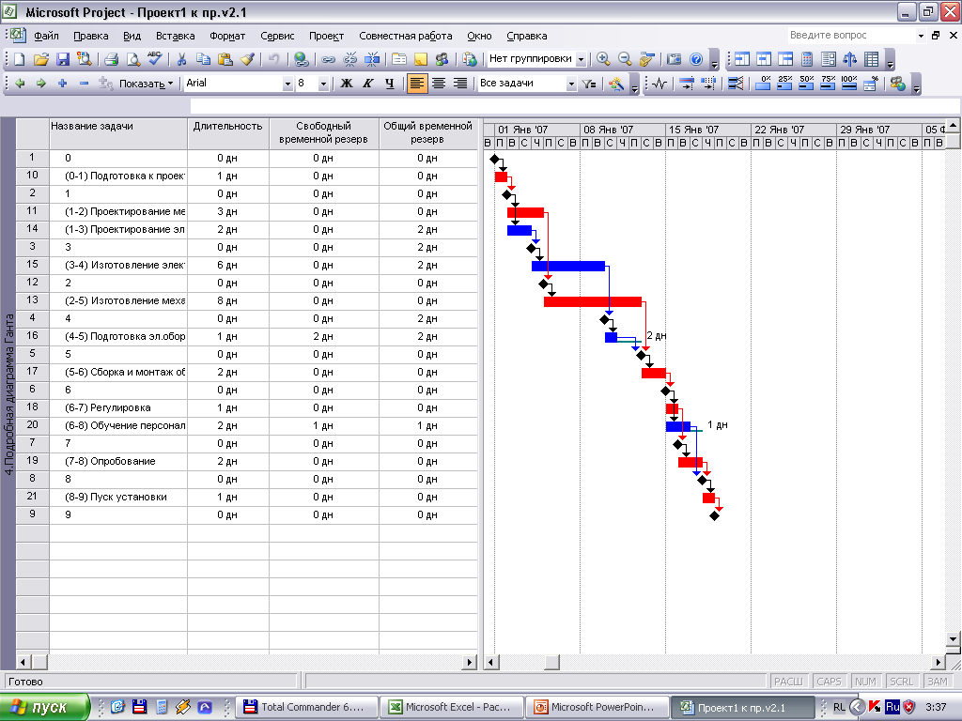This screenshot has height=721, width=962.
Task: Open the filter dropdown 'Все задачи'
Action: 571,84
